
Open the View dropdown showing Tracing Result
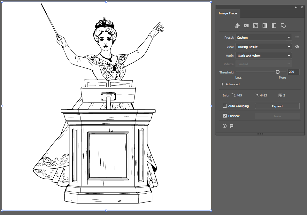[x=264, y=47]
